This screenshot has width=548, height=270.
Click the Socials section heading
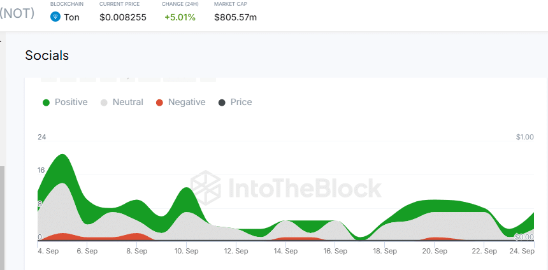(47, 55)
